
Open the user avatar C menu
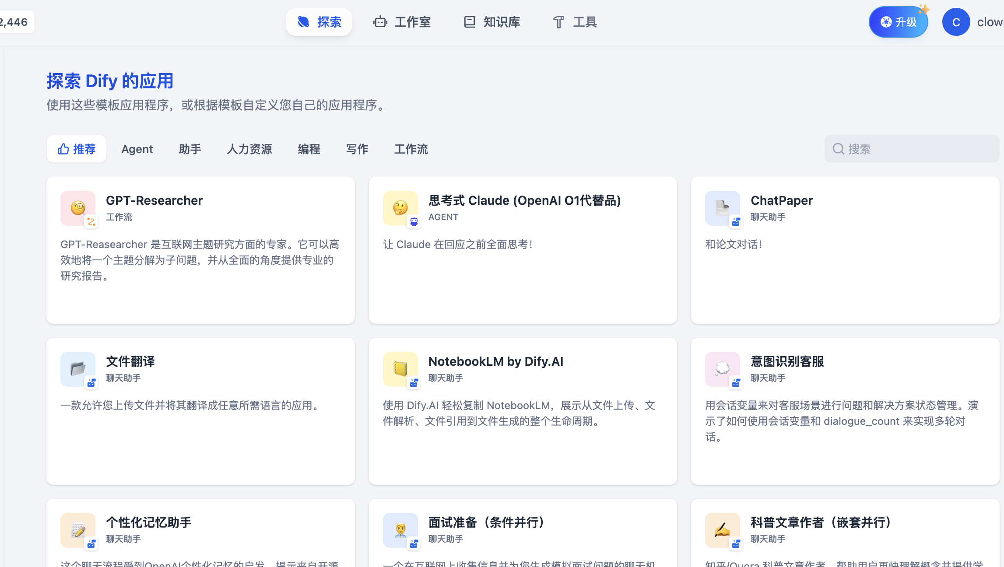(956, 22)
